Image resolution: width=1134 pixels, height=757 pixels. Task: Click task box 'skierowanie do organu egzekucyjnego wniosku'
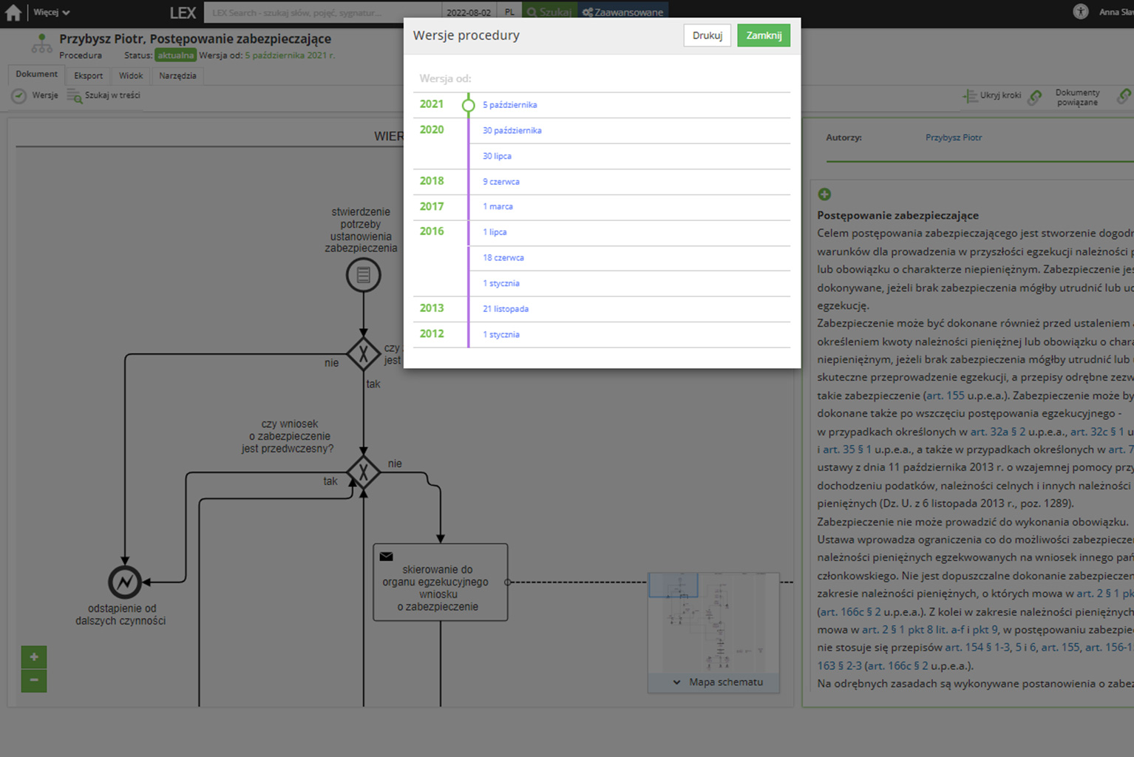click(440, 583)
